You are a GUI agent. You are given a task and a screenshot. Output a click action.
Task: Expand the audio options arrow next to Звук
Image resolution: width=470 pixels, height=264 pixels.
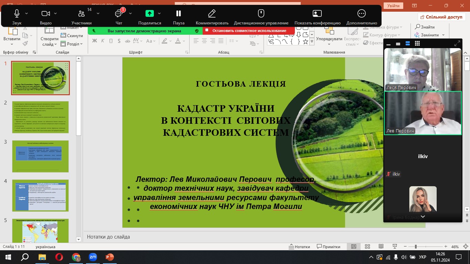27,13
